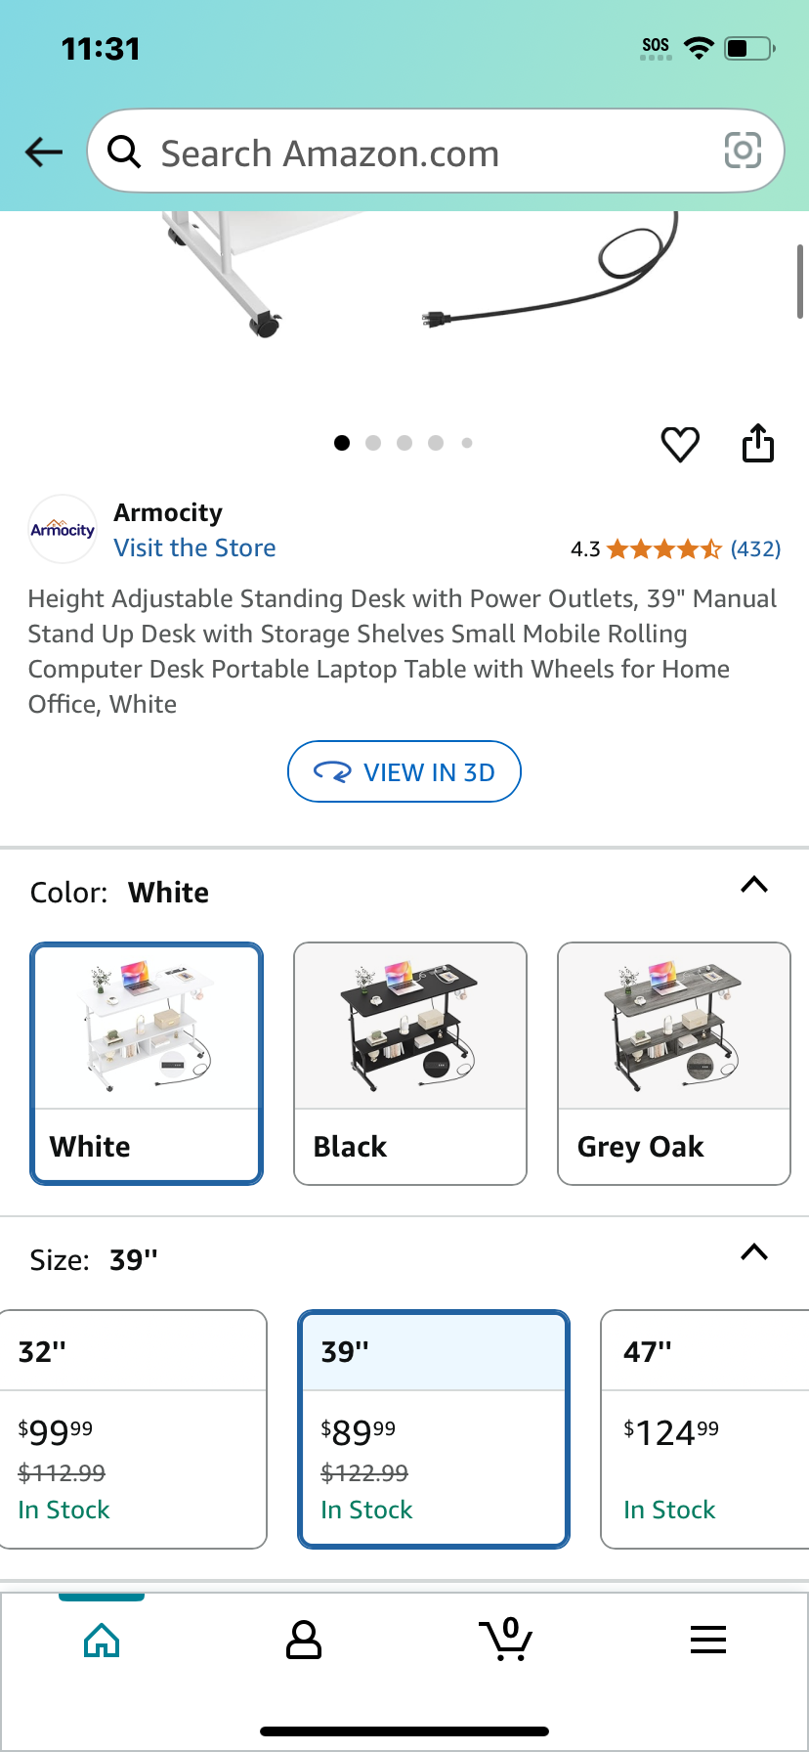
Task: Open the cart icon
Action: click(506, 1639)
